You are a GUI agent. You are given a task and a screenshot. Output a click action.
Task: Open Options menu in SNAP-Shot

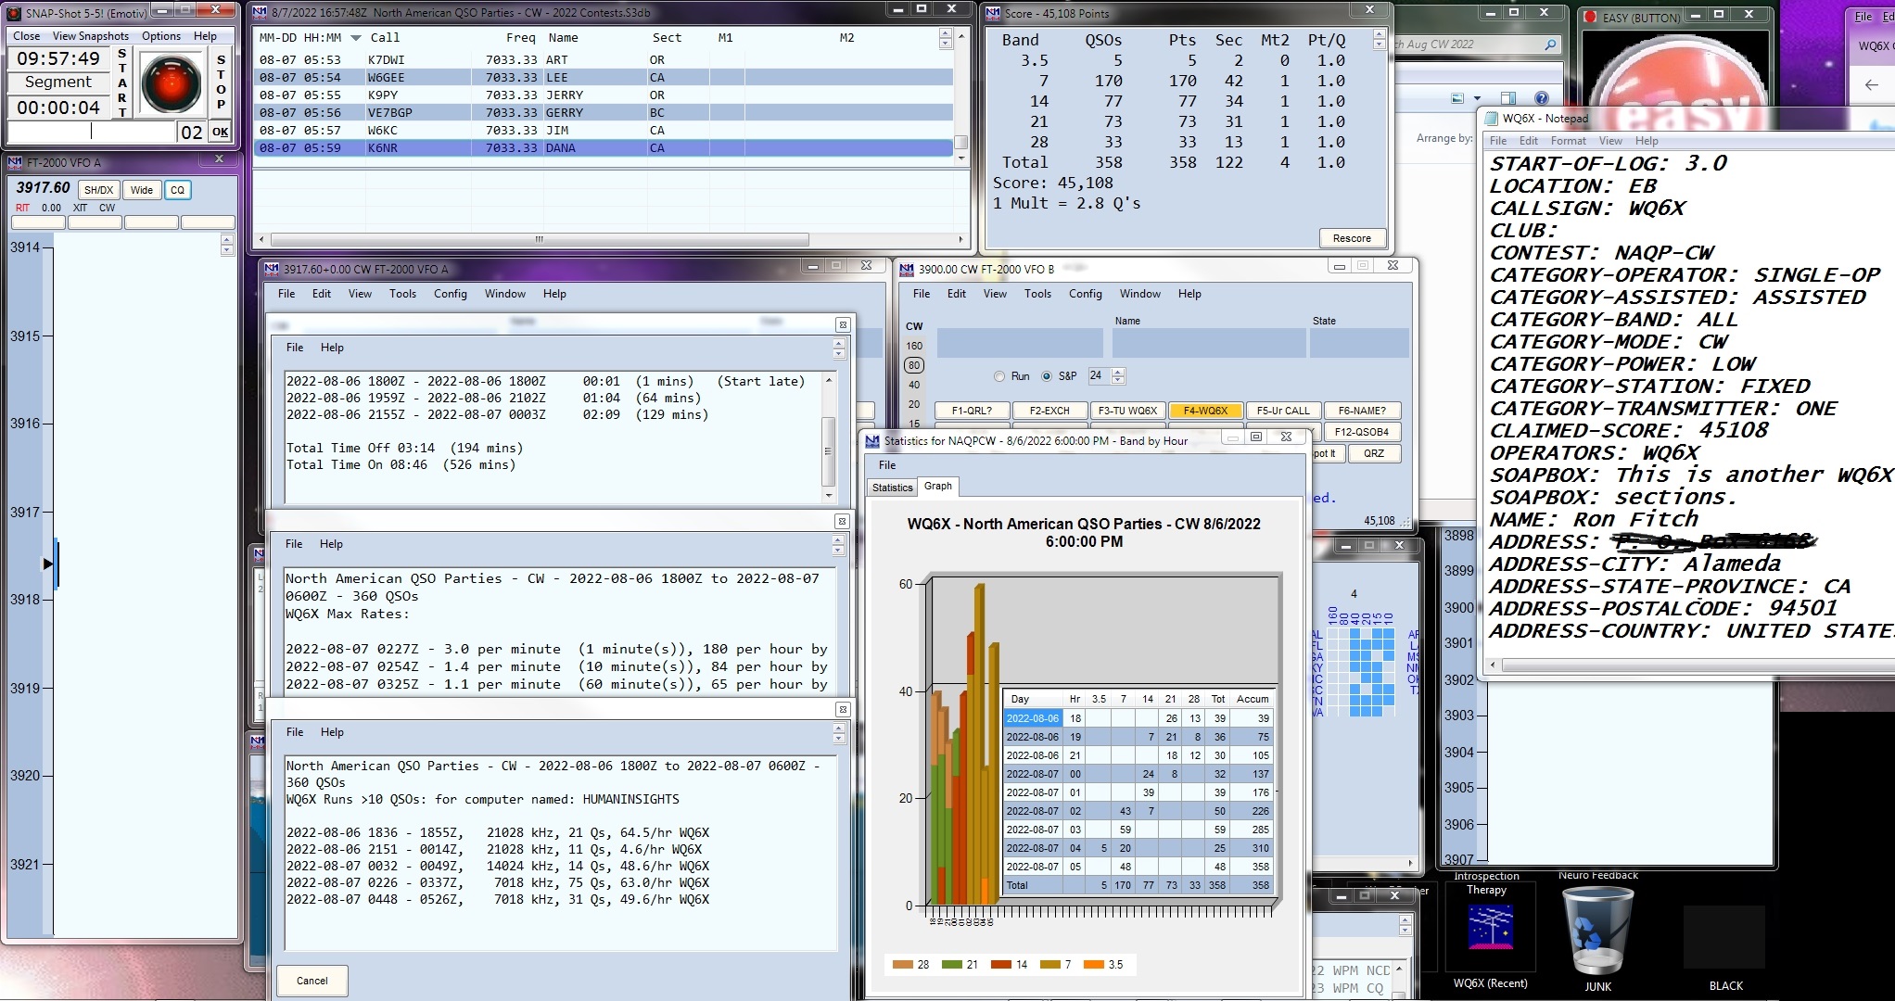(x=161, y=36)
